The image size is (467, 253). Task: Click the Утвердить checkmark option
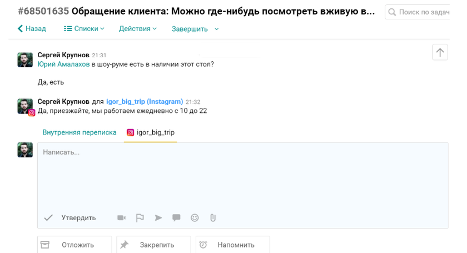pyautogui.click(x=70, y=218)
